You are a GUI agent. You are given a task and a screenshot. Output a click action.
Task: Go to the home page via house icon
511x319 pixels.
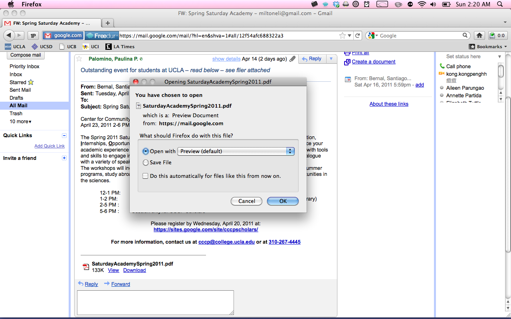click(479, 35)
